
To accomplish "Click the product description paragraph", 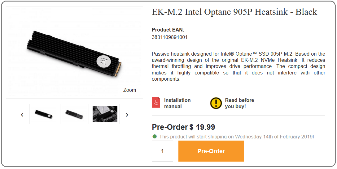I will pyautogui.click(x=239, y=66).
